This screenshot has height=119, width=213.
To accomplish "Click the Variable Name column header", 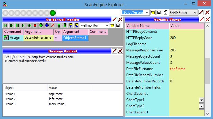I will pyautogui.click(x=147, y=26).
